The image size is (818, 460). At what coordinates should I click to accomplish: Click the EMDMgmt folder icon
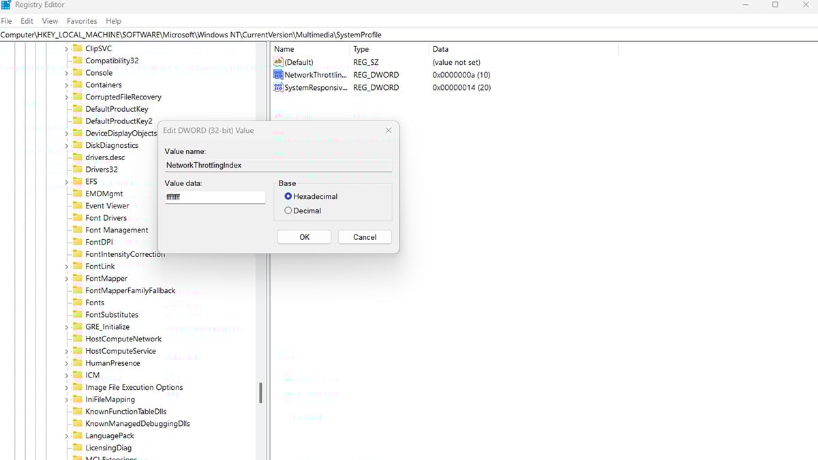(x=77, y=194)
